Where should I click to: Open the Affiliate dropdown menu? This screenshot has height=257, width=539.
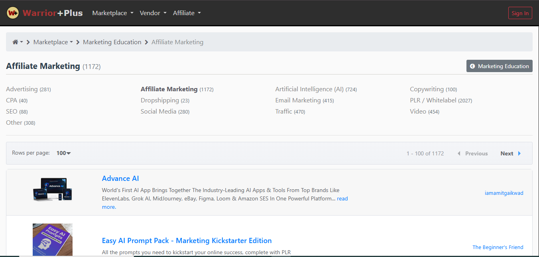[187, 13]
